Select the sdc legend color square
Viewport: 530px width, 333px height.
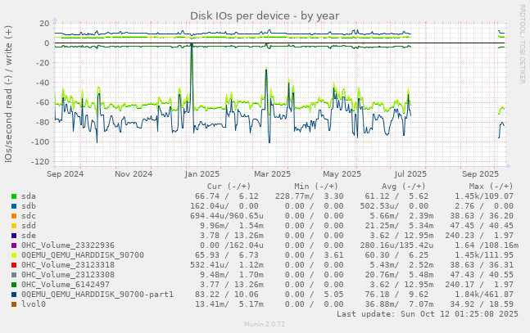click(x=14, y=216)
